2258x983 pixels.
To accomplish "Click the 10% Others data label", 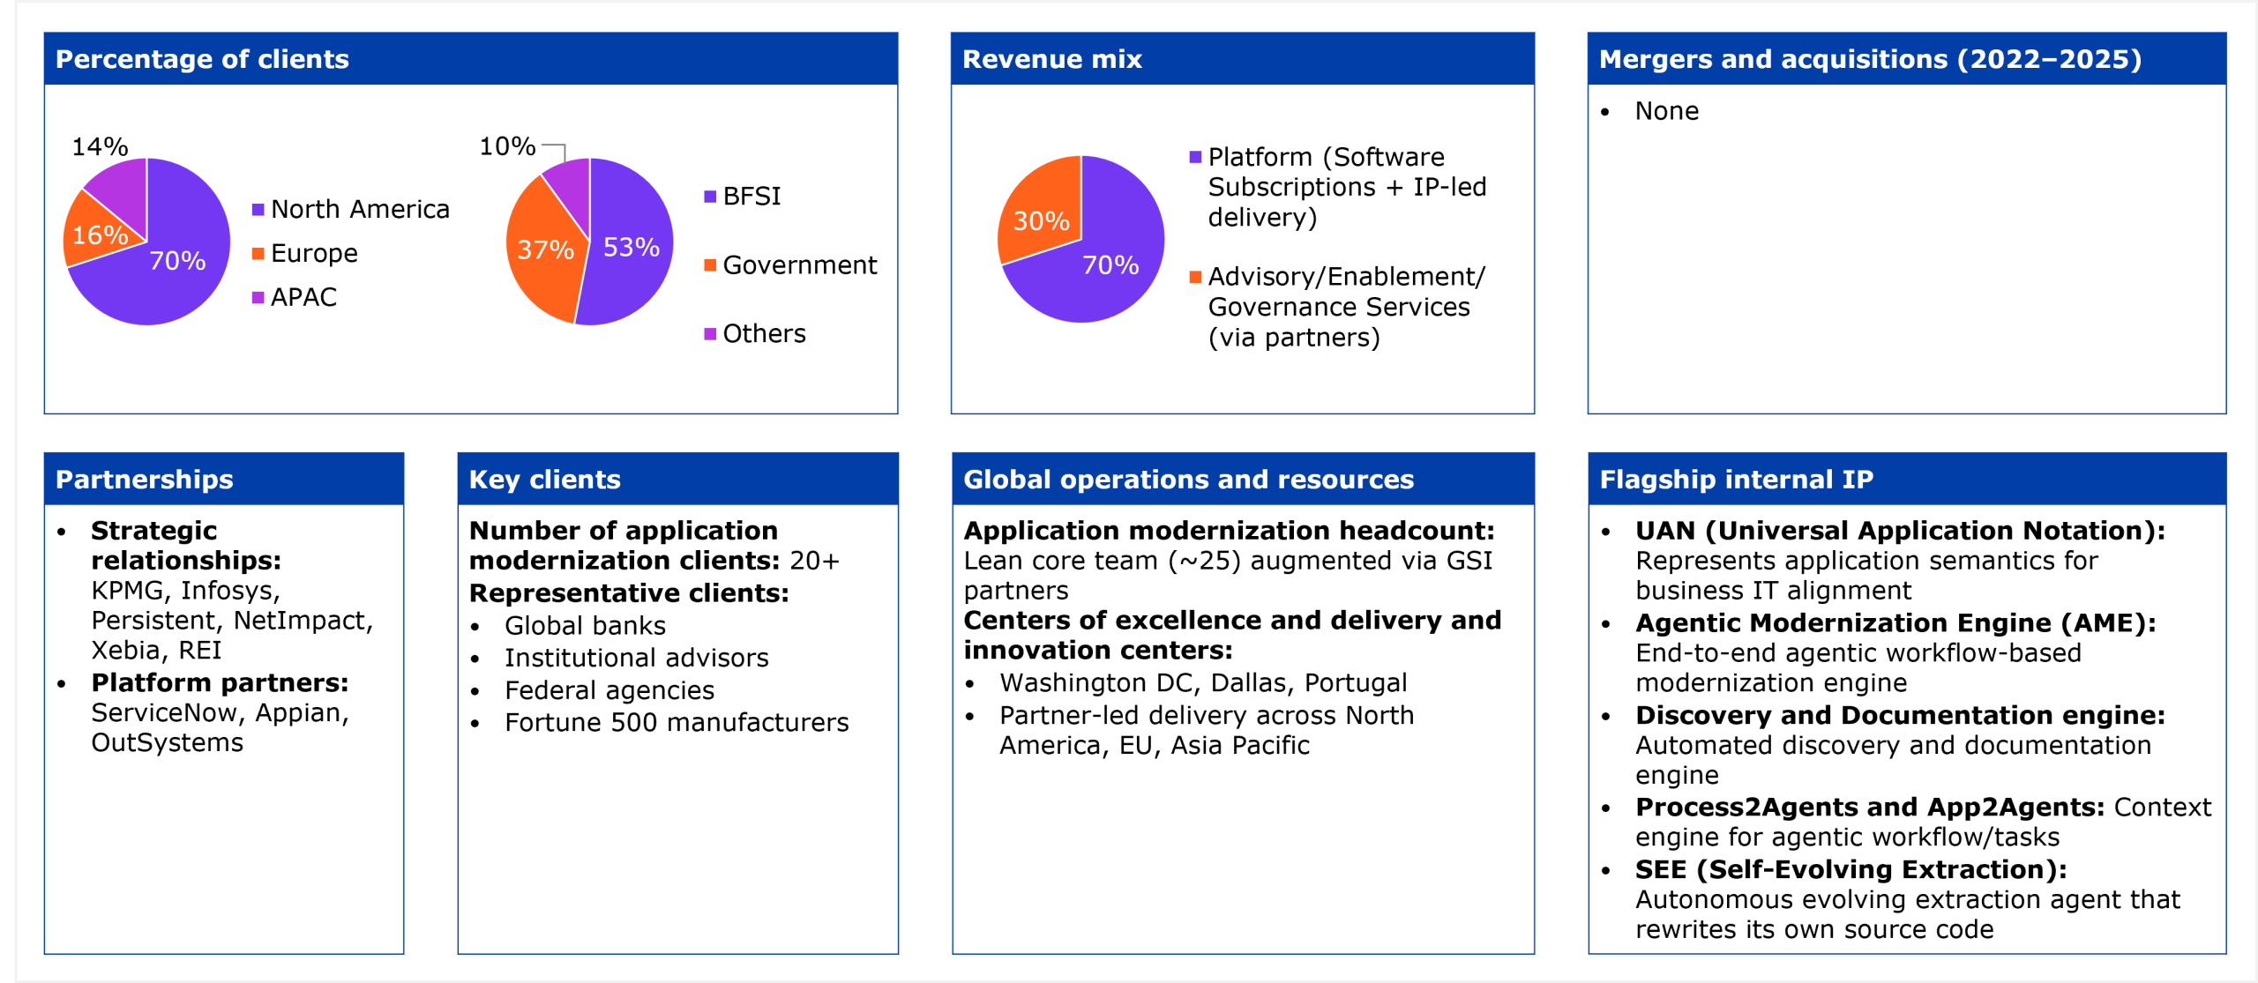I will pos(507,146).
